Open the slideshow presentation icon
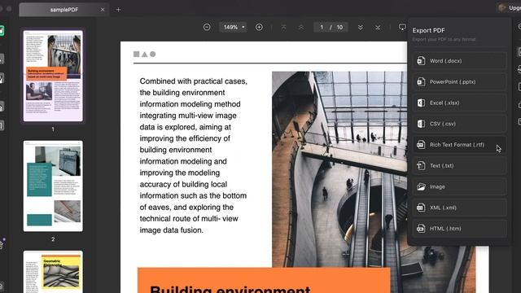The image size is (521, 293). click(402, 27)
